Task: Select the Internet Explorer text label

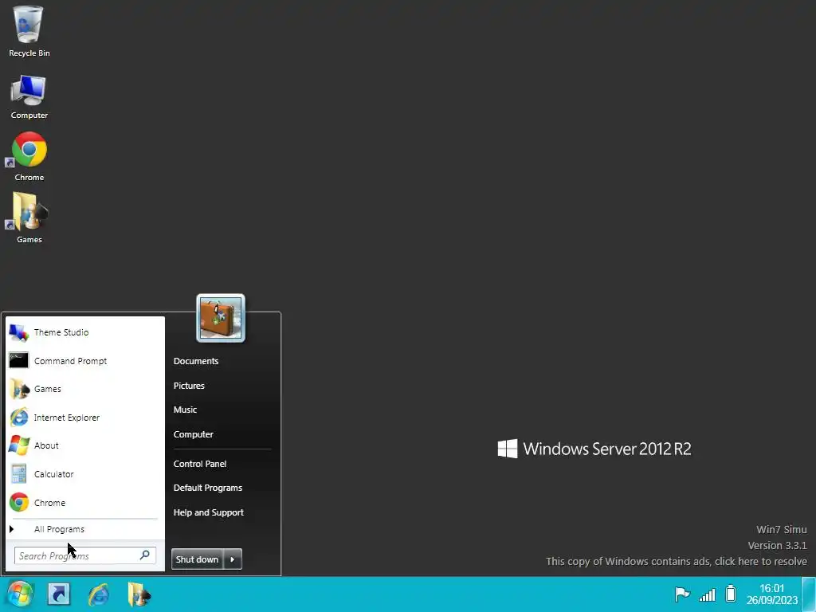Action: tap(67, 418)
